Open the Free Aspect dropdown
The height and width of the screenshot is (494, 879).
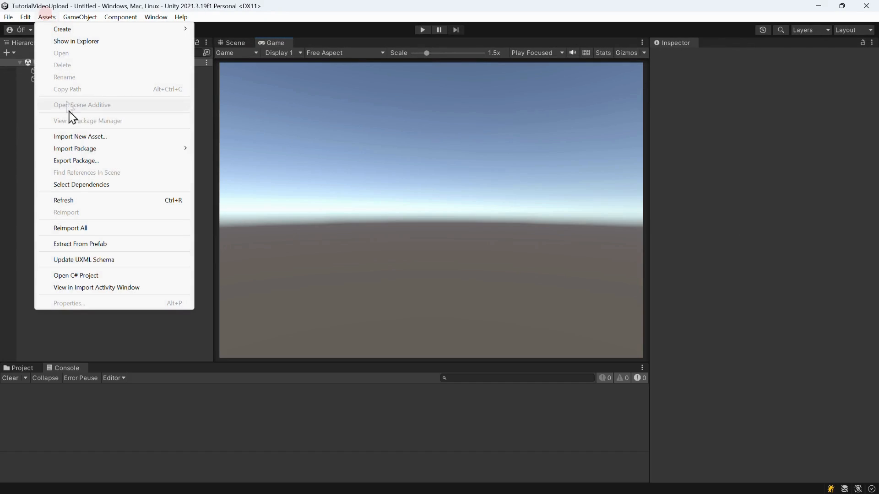[x=346, y=53]
